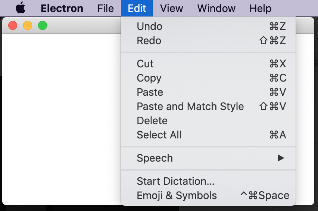Open the Help menu

(x=261, y=8)
